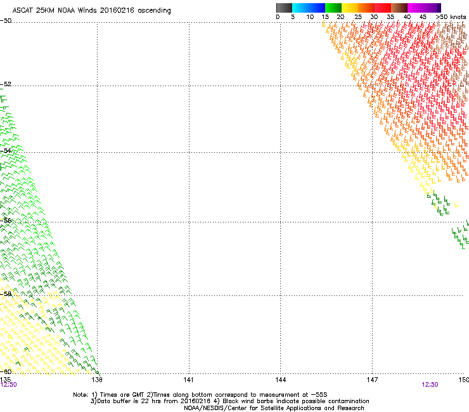469x412 pixels.
Task: Click the -56 latitude label
Action: (6, 221)
